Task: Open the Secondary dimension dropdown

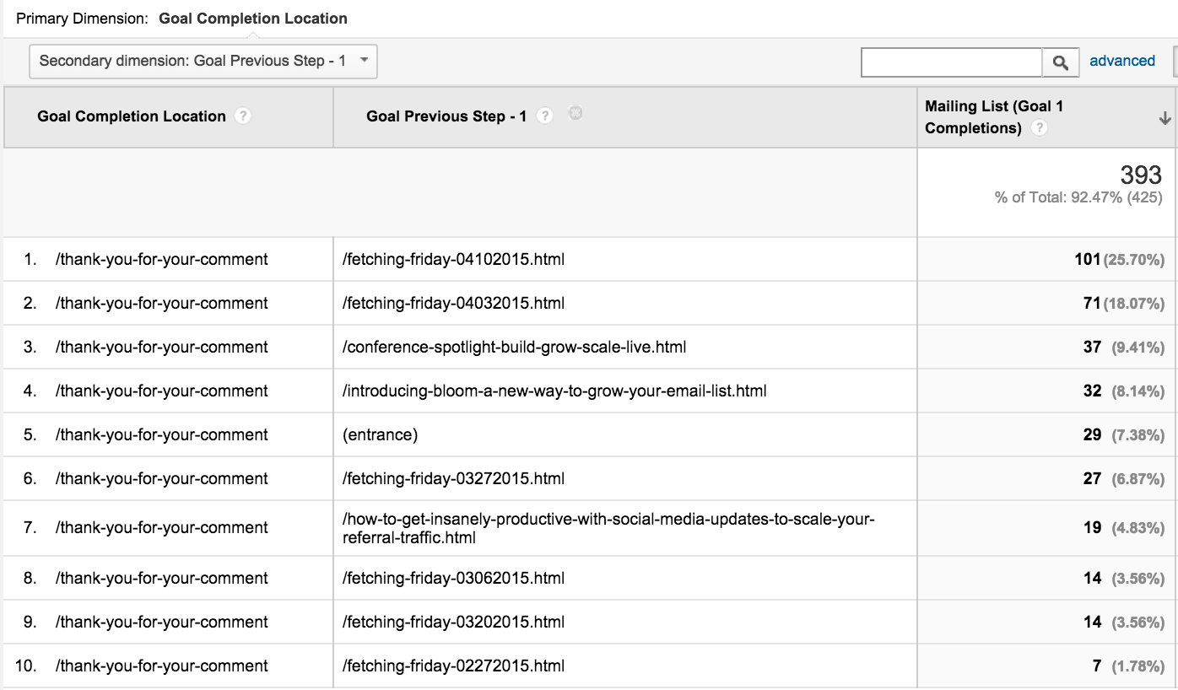Action: click(x=203, y=61)
